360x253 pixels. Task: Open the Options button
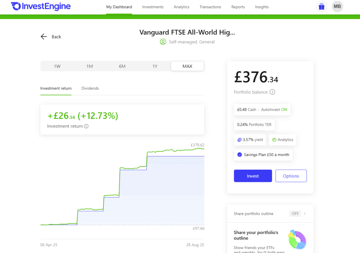click(x=291, y=176)
